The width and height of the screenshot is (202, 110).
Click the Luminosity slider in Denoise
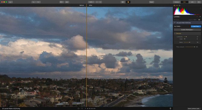tap(189, 37)
